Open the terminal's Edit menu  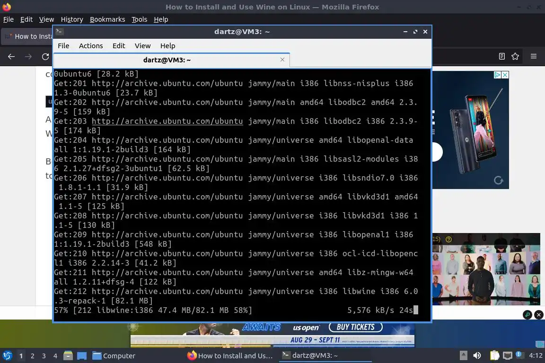119,46
